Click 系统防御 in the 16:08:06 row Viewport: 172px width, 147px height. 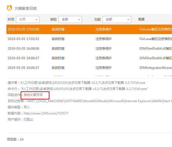pyautogui.click(x=58, y=49)
